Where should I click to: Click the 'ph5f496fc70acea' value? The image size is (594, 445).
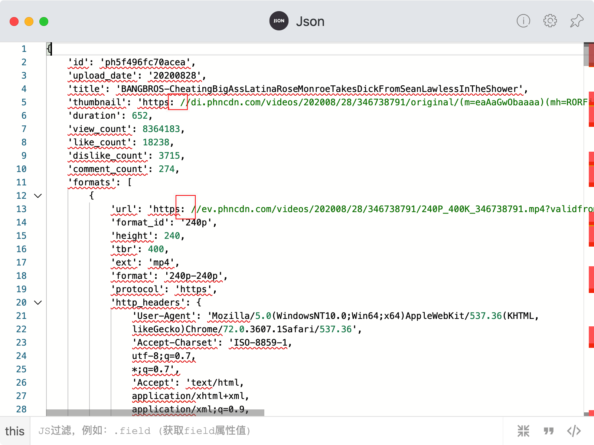click(146, 62)
